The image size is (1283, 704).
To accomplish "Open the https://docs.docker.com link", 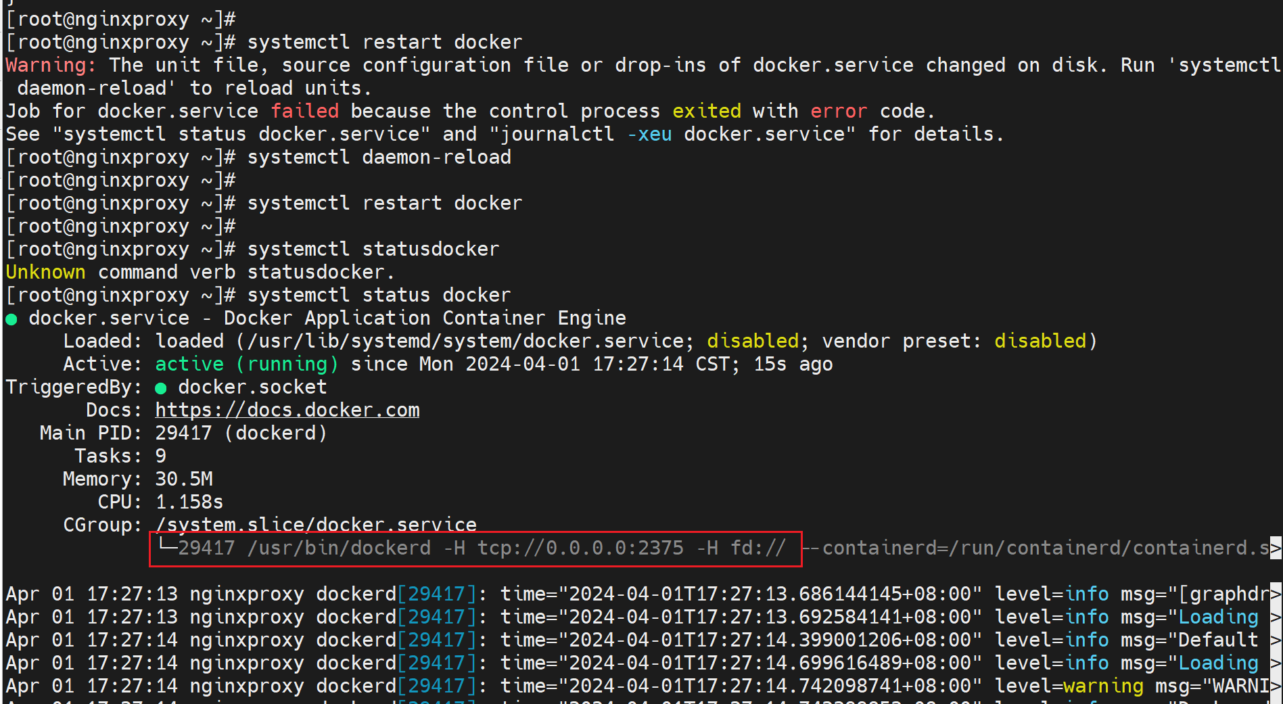I will [x=287, y=410].
